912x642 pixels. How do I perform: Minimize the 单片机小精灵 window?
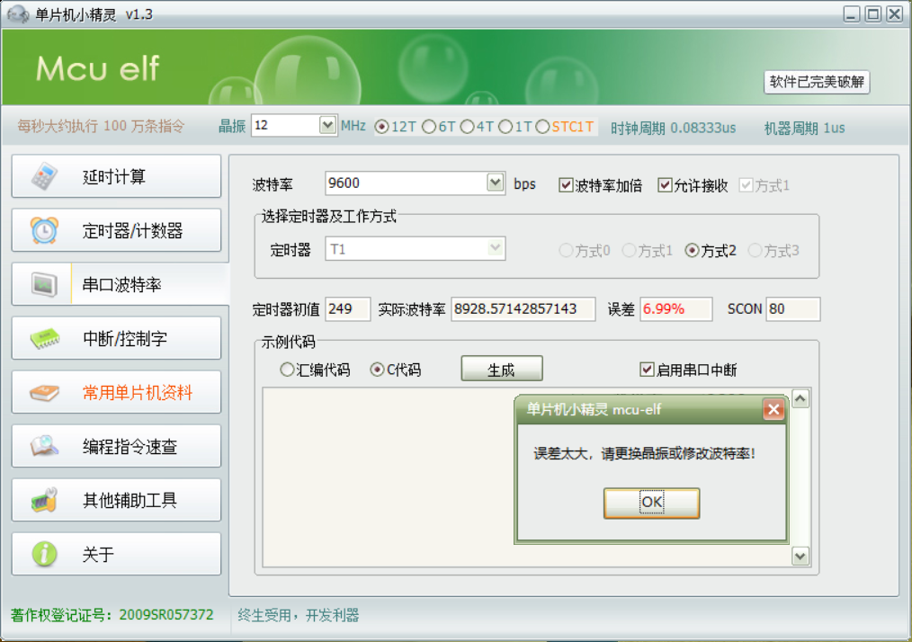tap(852, 14)
